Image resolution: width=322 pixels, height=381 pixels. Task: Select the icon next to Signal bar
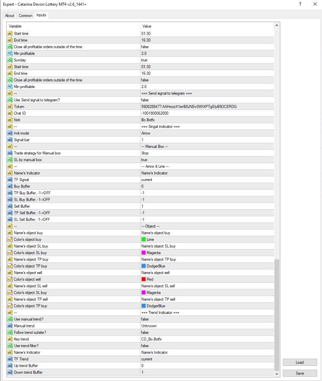pos(10,140)
